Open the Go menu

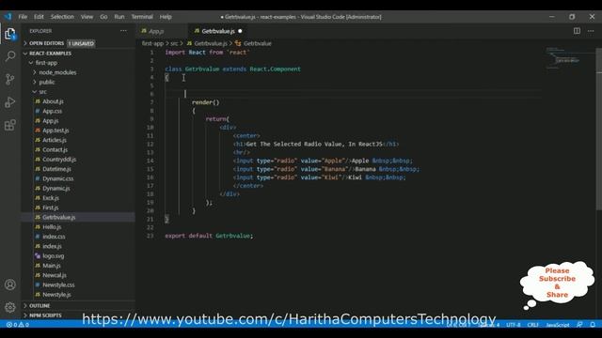(103, 17)
